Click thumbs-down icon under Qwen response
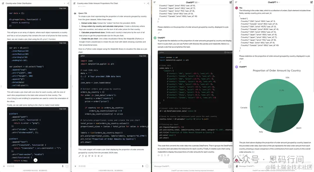This screenshot has height=172, width=314. pyautogui.click(x=89, y=156)
